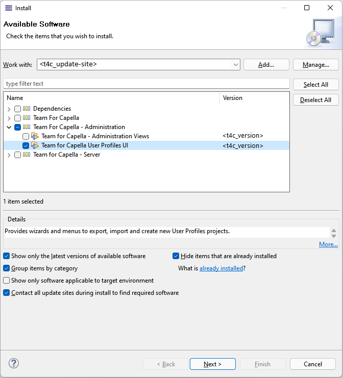
Task: Click the type filter text field
Action: pos(146,84)
